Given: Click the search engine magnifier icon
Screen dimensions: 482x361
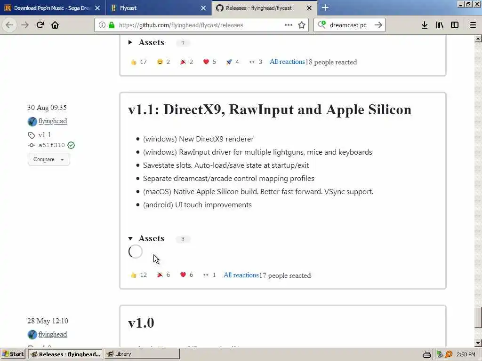Looking at the screenshot, I should pyautogui.click(x=322, y=24).
